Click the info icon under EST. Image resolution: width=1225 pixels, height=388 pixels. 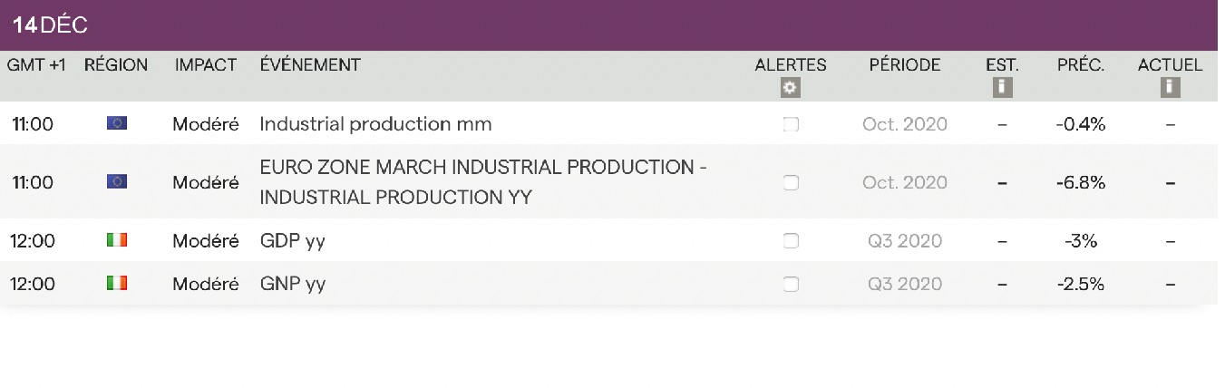coord(1002,88)
